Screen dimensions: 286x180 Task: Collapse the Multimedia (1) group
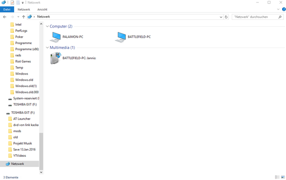pyautogui.click(x=47, y=48)
